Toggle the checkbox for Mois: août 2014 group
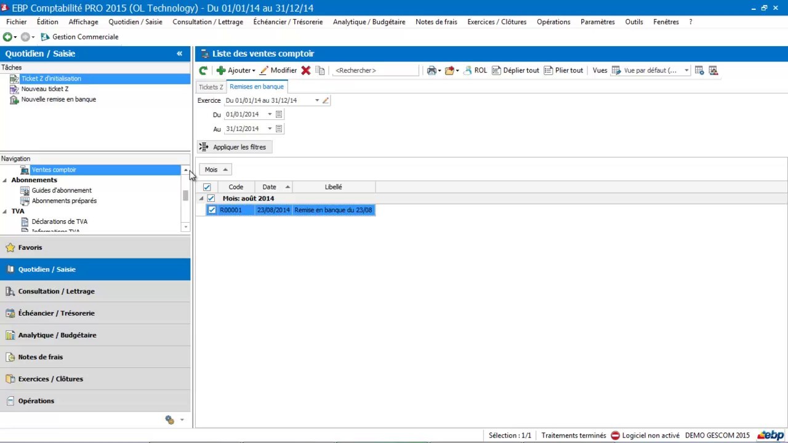 pyautogui.click(x=211, y=199)
